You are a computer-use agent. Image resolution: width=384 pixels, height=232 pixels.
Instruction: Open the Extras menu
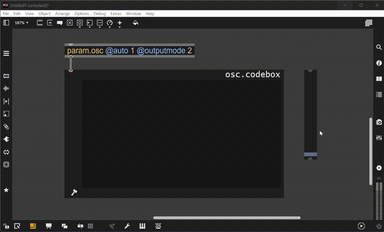click(x=116, y=14)
